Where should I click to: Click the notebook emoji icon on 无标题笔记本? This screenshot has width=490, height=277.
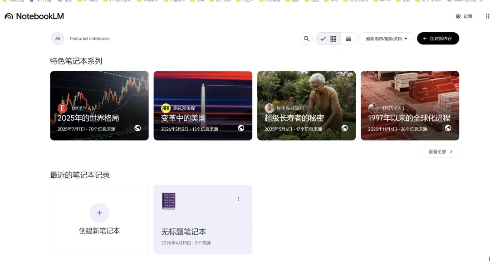[x=169, y=201]
